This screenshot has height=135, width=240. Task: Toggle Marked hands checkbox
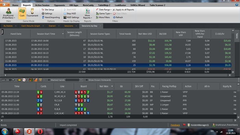[49, 80]
